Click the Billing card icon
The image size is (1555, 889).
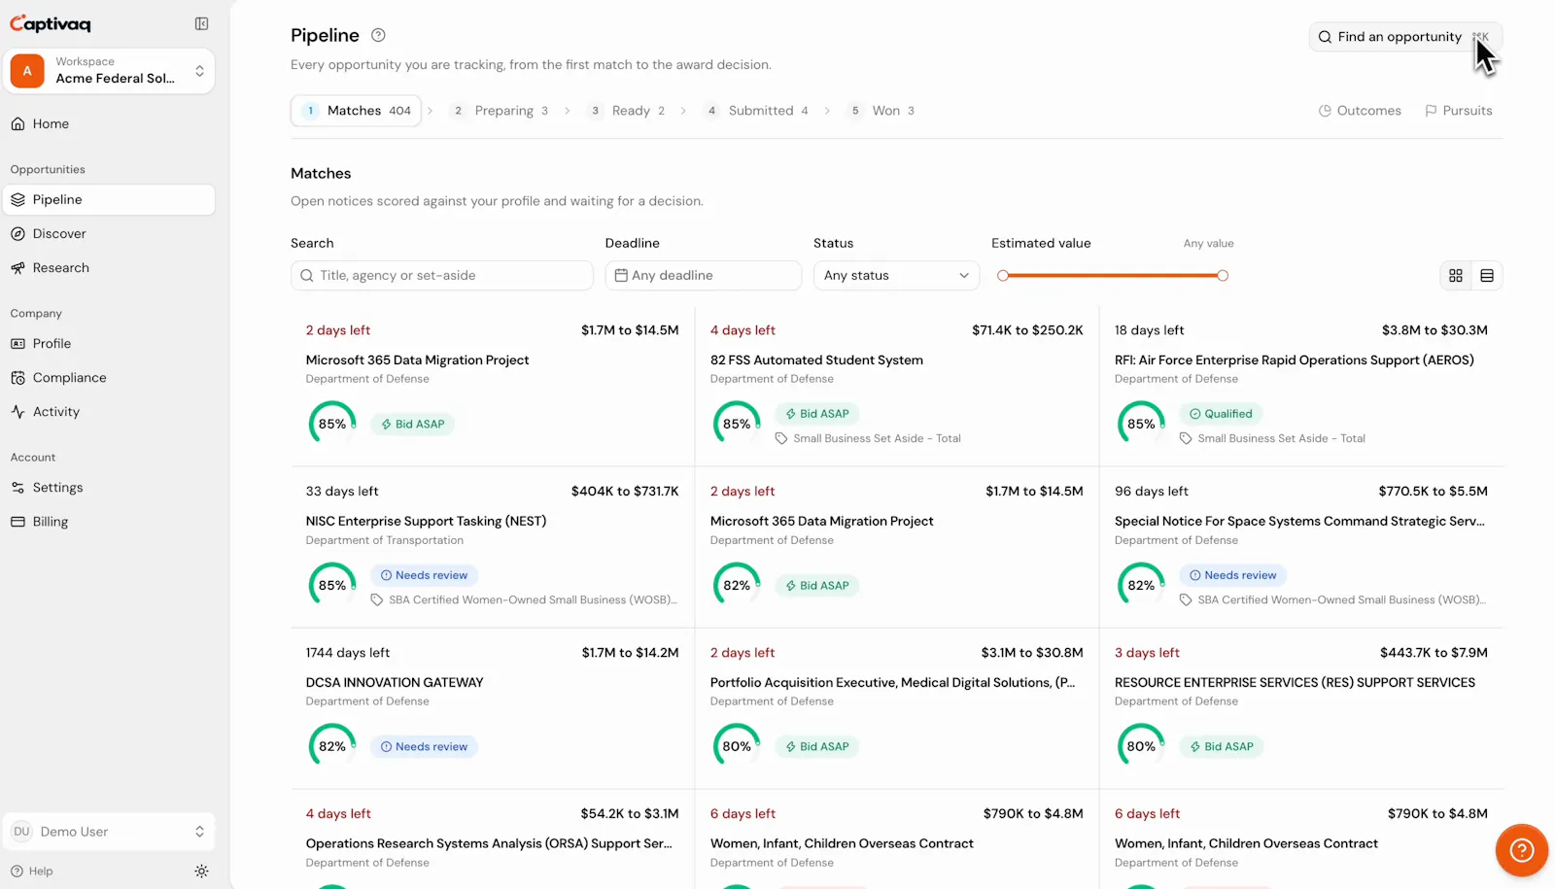click(x=17, y=522)
